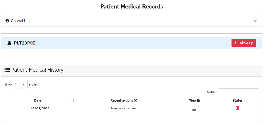Image resolution: width=265 pixels, height=125 pixels.
Task: Open the record with the folder button
Action: pyautogui.click(x=194, y=110)
